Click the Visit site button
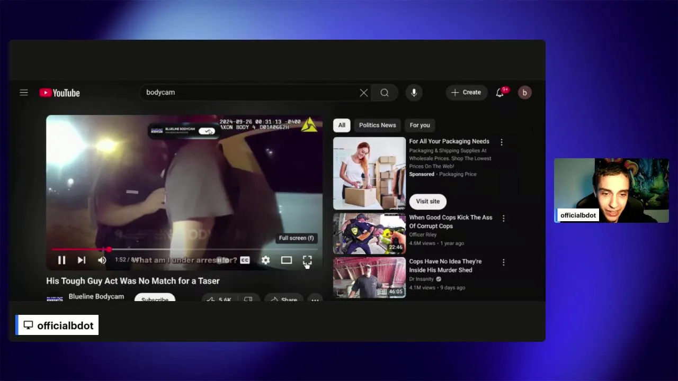Screen dimensions: 678x381 (428, 202)
